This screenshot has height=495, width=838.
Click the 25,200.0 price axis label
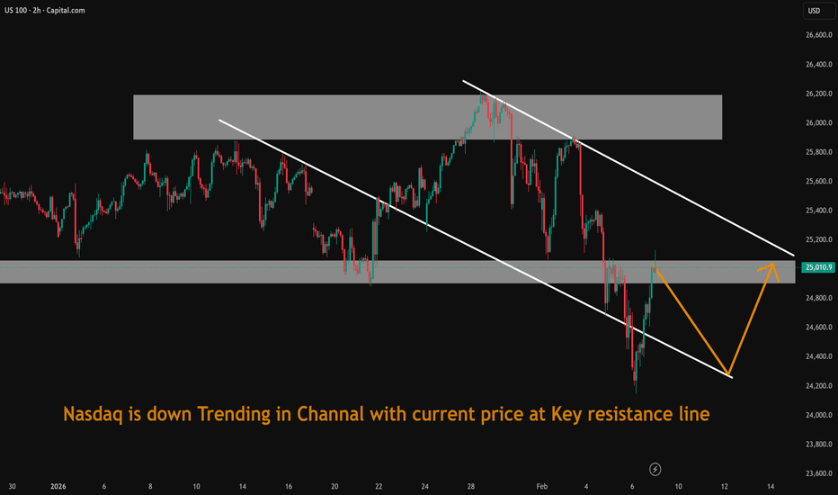click(816, 239)
